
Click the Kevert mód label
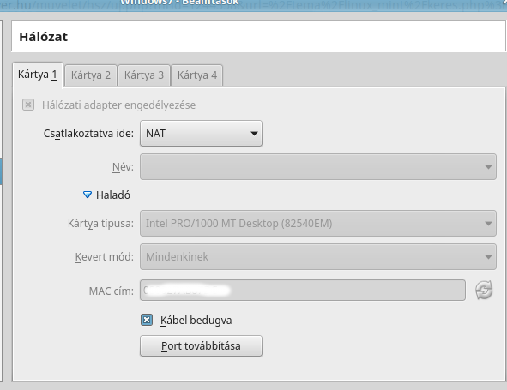[104, 257]
